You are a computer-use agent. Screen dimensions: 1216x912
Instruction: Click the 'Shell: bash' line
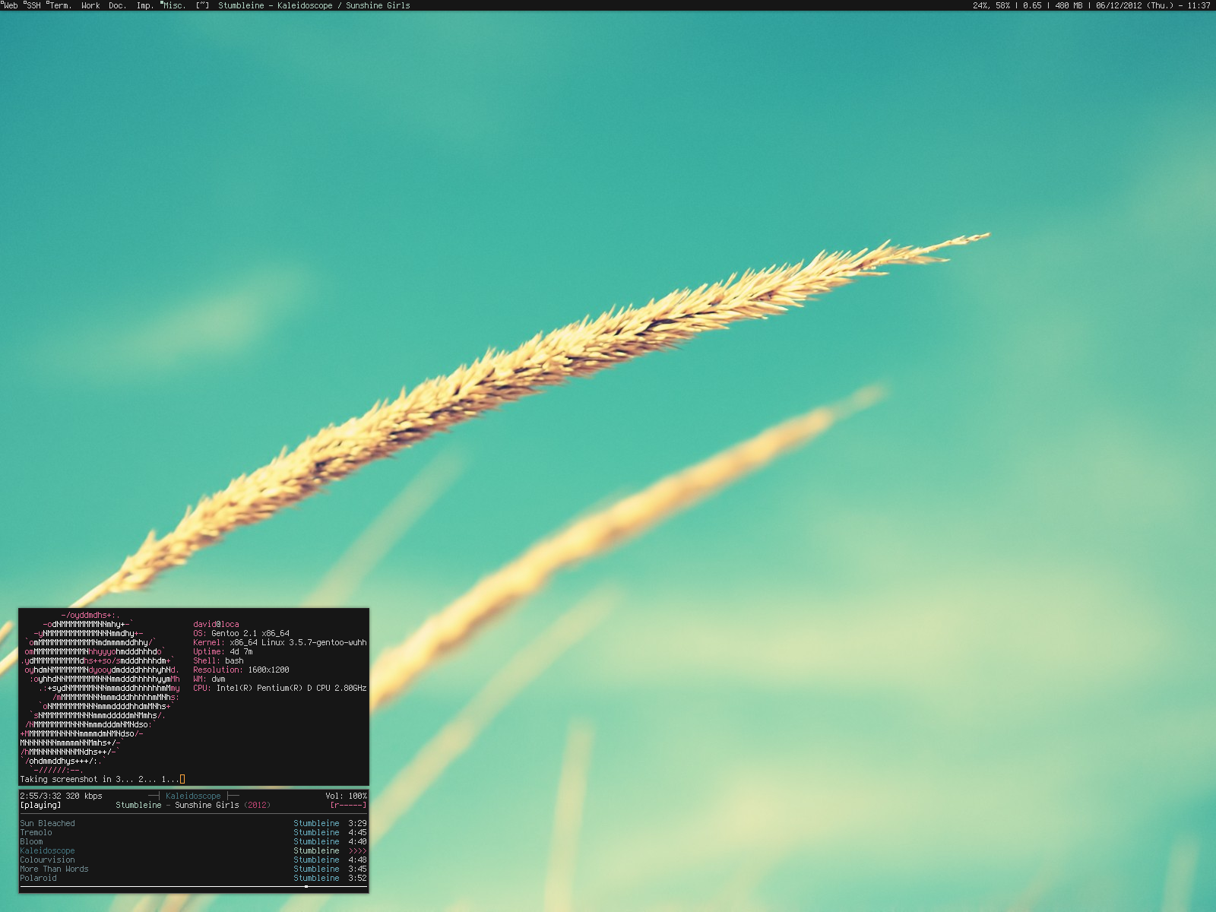pos(218,660)
